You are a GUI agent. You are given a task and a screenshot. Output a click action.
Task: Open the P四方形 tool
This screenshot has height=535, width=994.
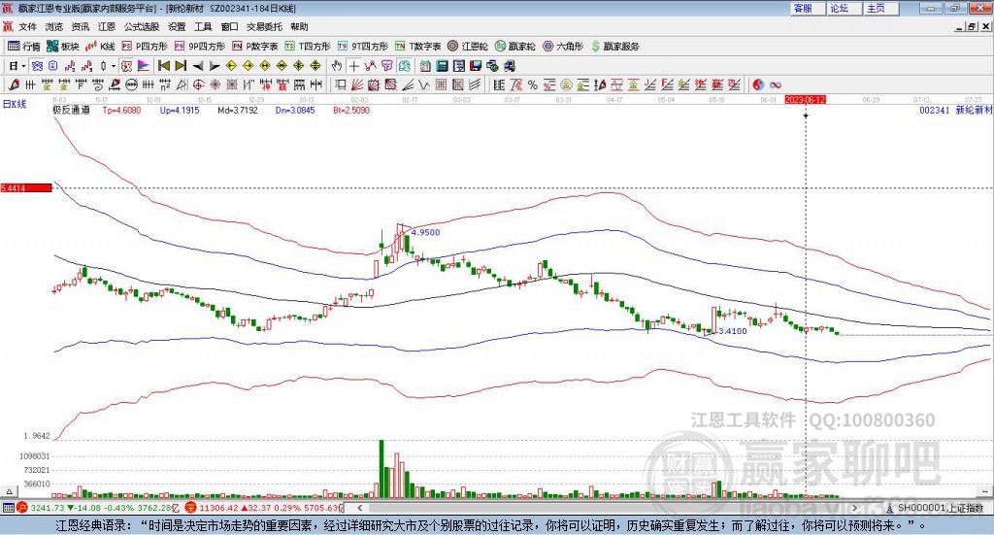[145, 47]
